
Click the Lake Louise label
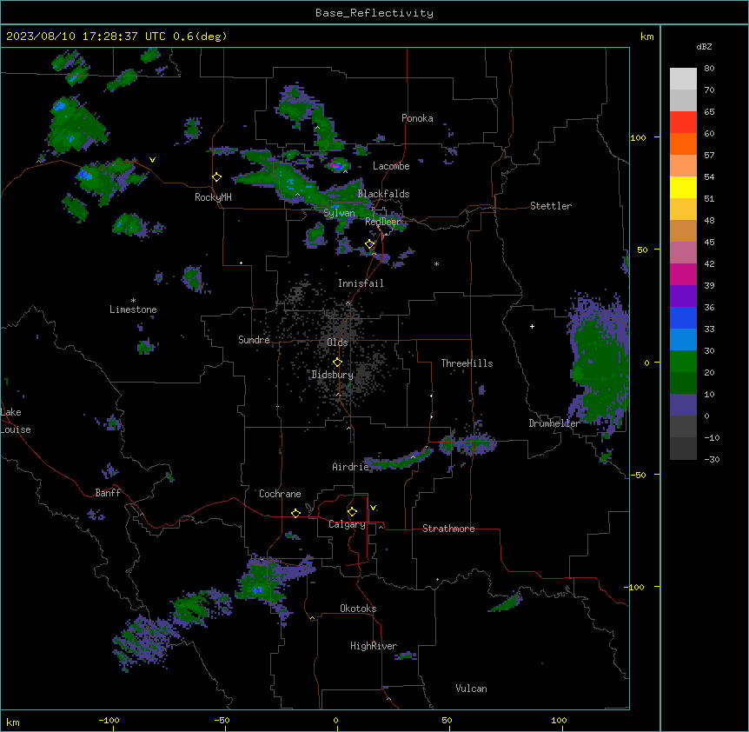click(16, 421)
